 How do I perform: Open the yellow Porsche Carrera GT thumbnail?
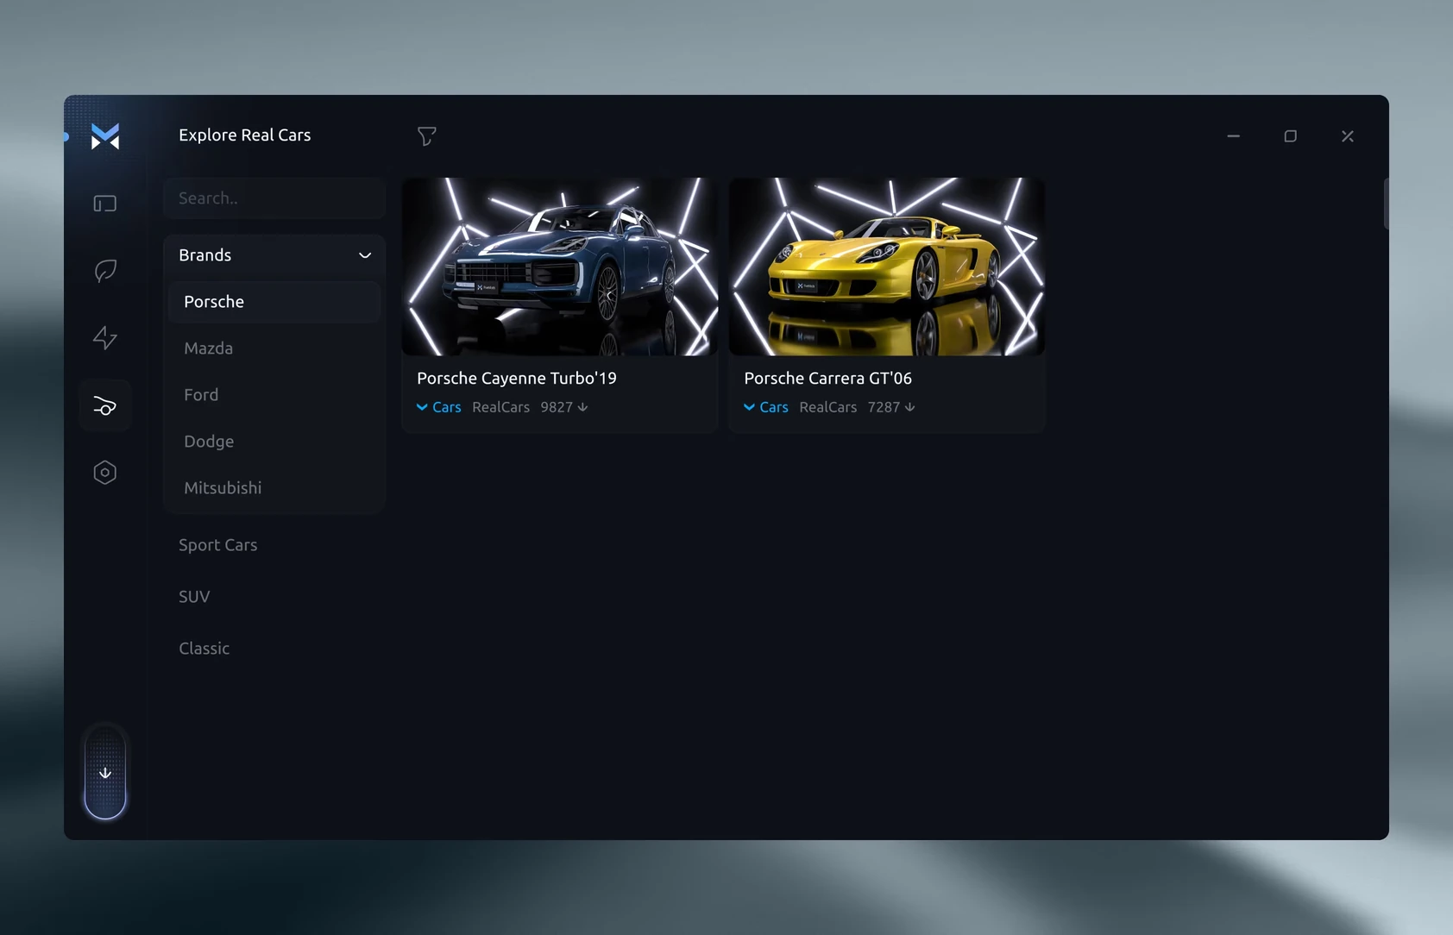pyautogui.click(x=887, y=267)
